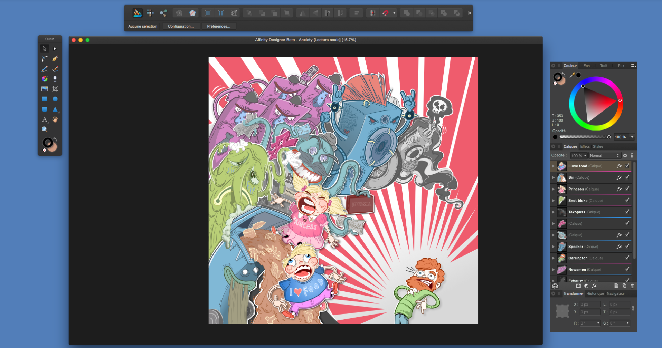This screenshot has height=348, width=662.
Task: Select the View (hand) tool
Action: coord(55,119)
